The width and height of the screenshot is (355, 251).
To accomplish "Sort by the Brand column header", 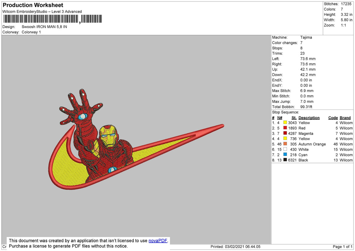I will pyautogui.click(x=345, y=118).
